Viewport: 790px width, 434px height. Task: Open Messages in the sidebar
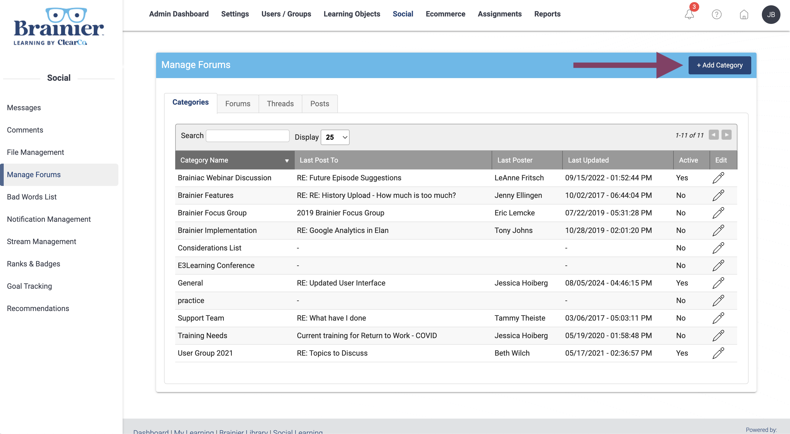point(24,108)
